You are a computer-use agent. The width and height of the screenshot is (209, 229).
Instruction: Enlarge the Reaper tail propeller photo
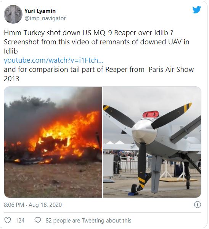pyautogui.click(x=152, y=142)
